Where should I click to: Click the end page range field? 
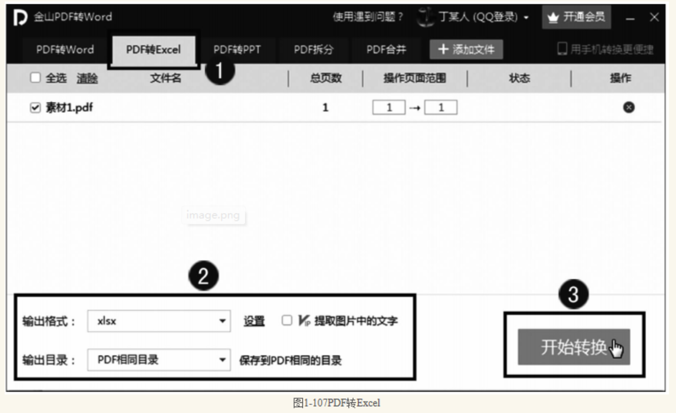[441, 107]
